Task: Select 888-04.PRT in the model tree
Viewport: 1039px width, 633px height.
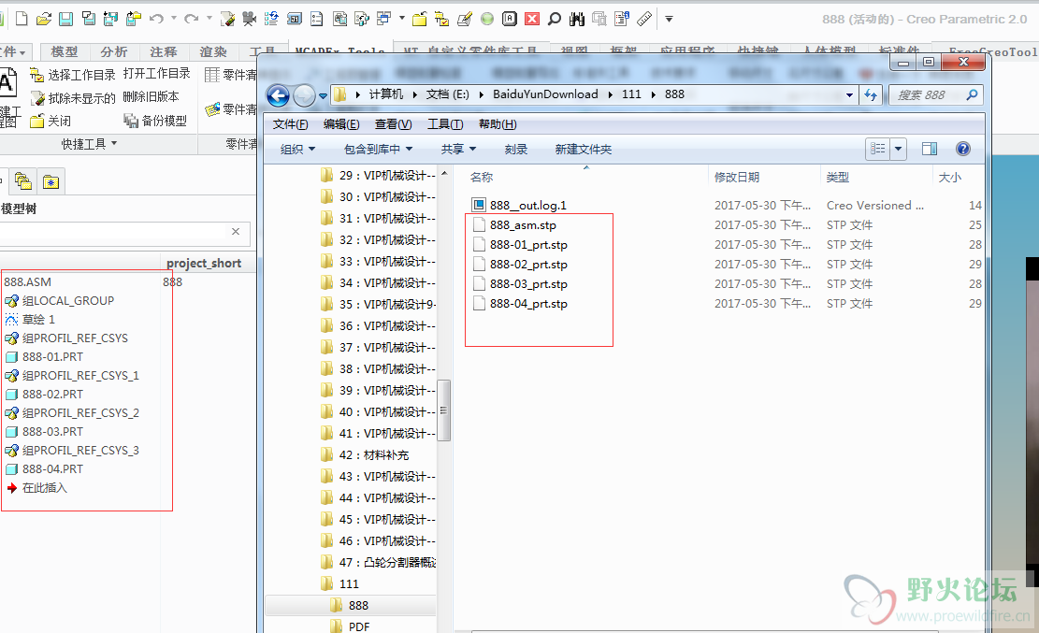Action: pyautogui.click(x=44, y=468)
